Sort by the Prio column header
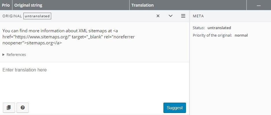Viewport: 271px width, 115px height. pos(6,5)
